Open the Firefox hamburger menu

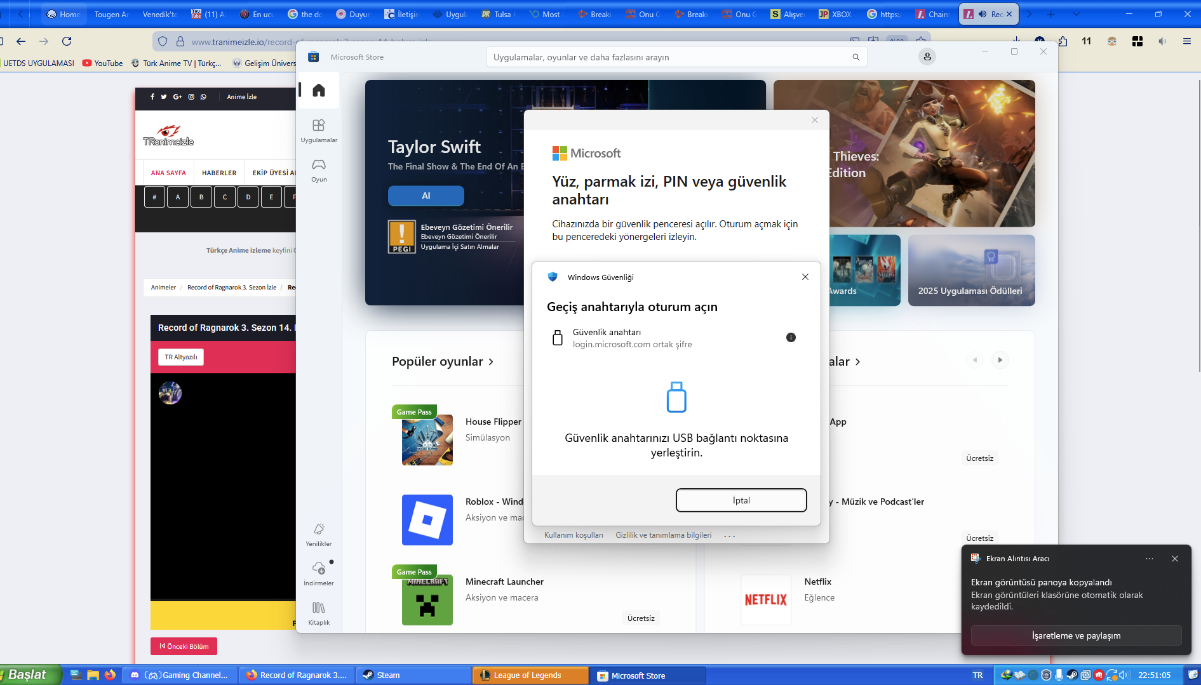click(1186, 41)
